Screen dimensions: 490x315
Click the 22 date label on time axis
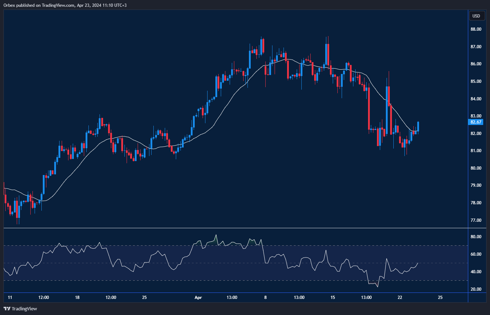[400, 297]
